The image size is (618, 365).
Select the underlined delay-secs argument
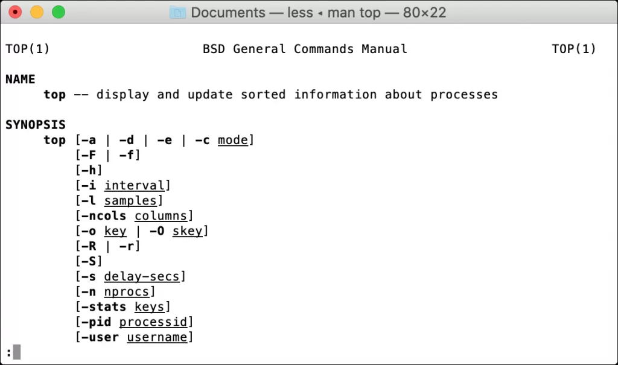click(x=144, y=276)
